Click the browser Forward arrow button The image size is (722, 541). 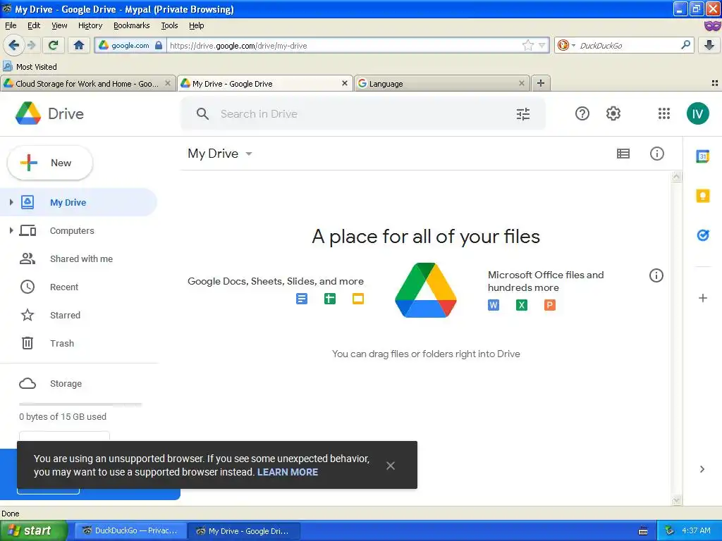[x=31, y=45]
